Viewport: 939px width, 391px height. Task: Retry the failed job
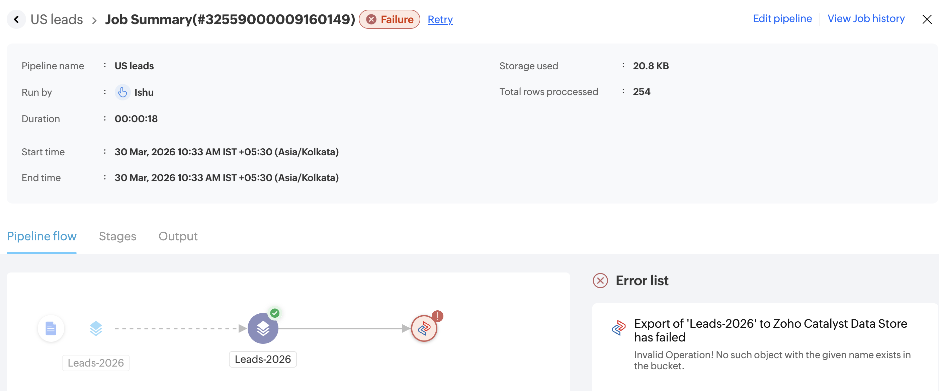tap(440, 19)
